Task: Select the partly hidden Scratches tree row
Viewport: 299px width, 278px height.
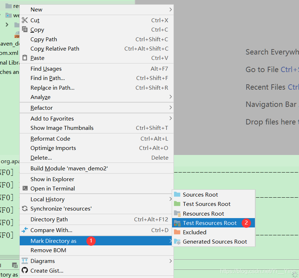Action: click(10, 72)
